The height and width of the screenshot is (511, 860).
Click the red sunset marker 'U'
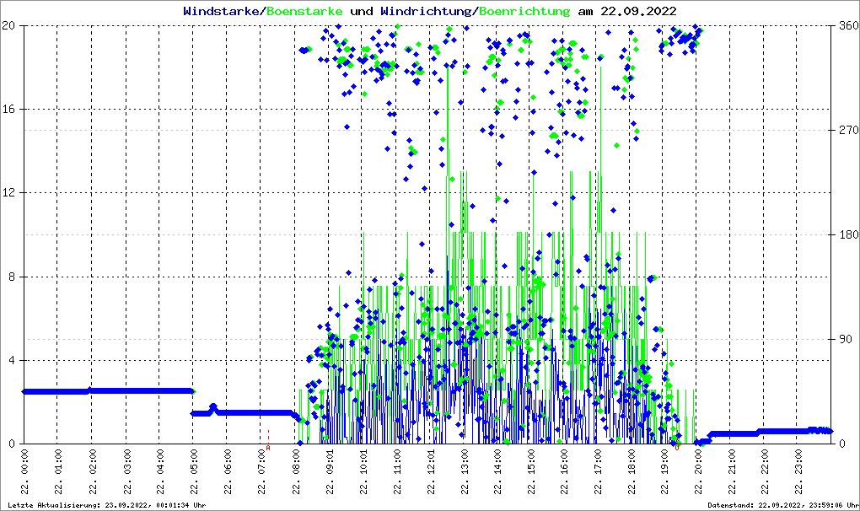click(677, 448)
